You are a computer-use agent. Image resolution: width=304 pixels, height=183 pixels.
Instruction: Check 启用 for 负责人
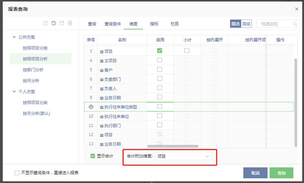pos(160,88)
